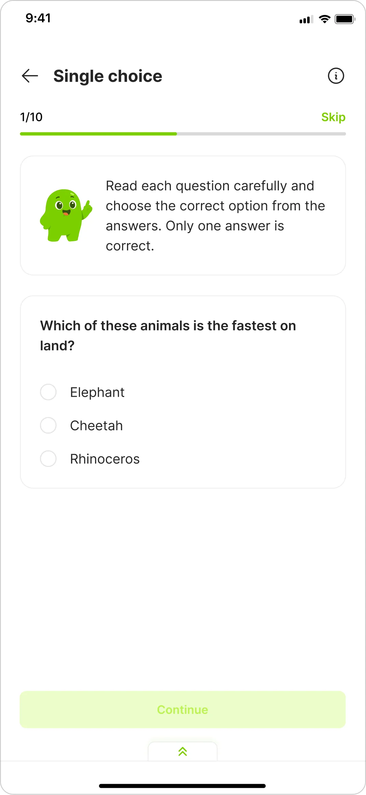Select the Elephant radio button

(x=48, y=392)
